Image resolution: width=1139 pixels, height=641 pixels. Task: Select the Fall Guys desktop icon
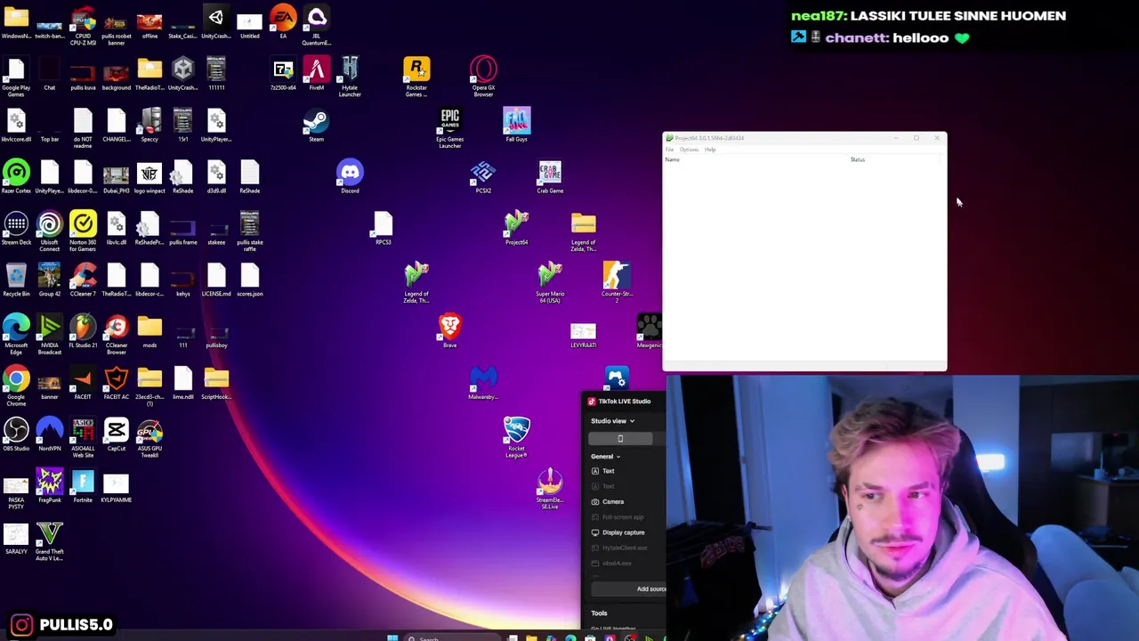pos(516,126)
